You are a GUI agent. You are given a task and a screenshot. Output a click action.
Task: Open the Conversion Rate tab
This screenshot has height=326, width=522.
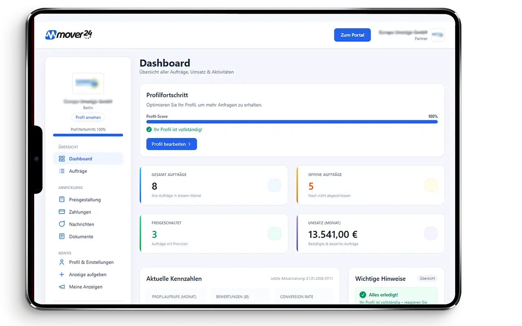pyautogui.click(x=296, y=296)
